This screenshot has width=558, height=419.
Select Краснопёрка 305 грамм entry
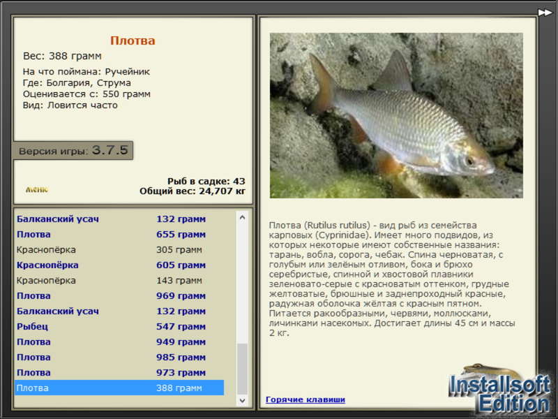(x=119, y=250)
